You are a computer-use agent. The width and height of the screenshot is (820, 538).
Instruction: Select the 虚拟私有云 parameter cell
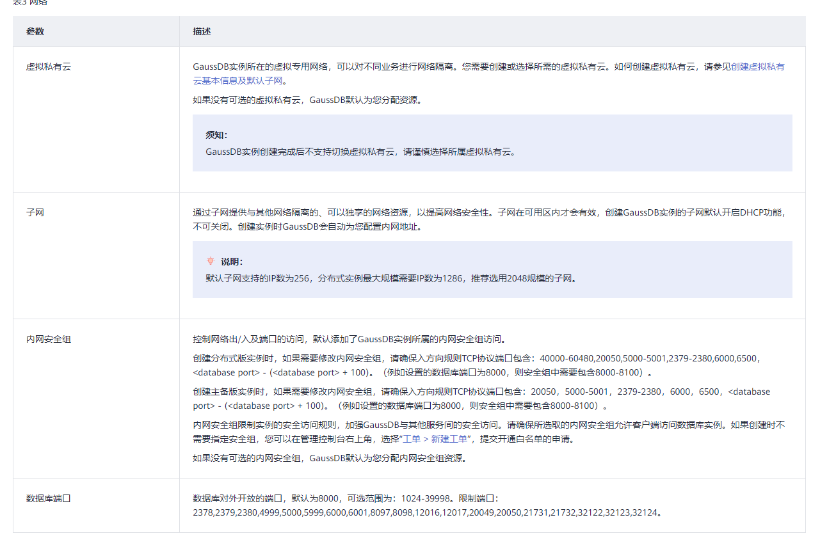click(96, 120)
